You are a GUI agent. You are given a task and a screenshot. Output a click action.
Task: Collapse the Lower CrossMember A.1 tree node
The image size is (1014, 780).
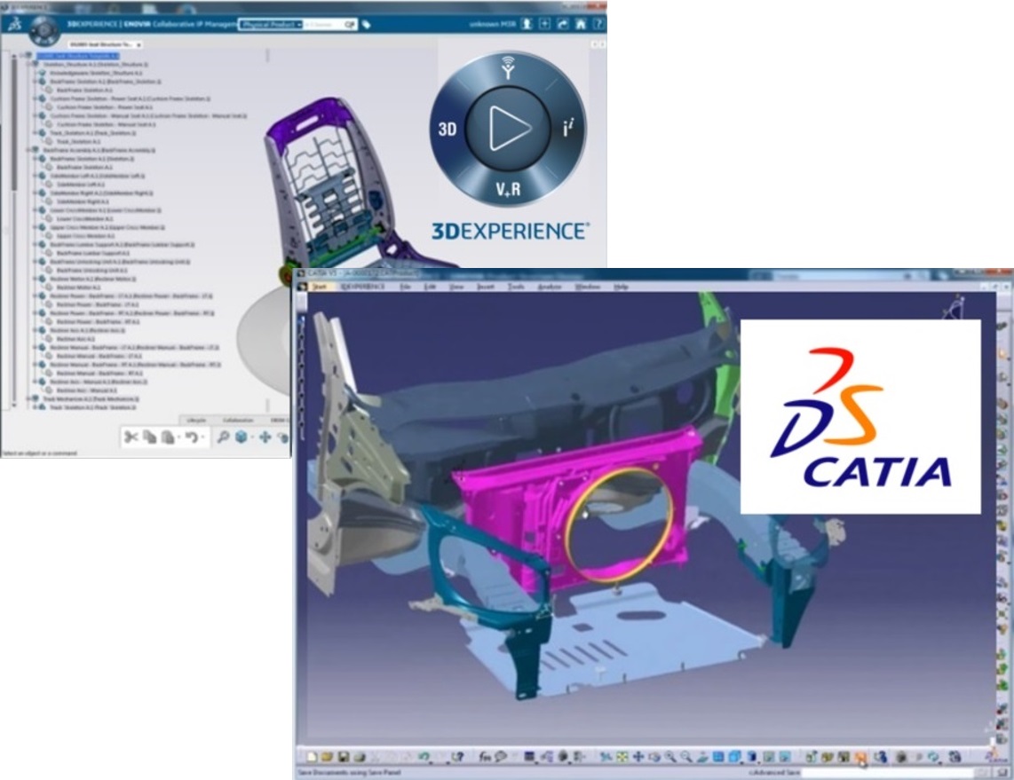tap(35, 210)
